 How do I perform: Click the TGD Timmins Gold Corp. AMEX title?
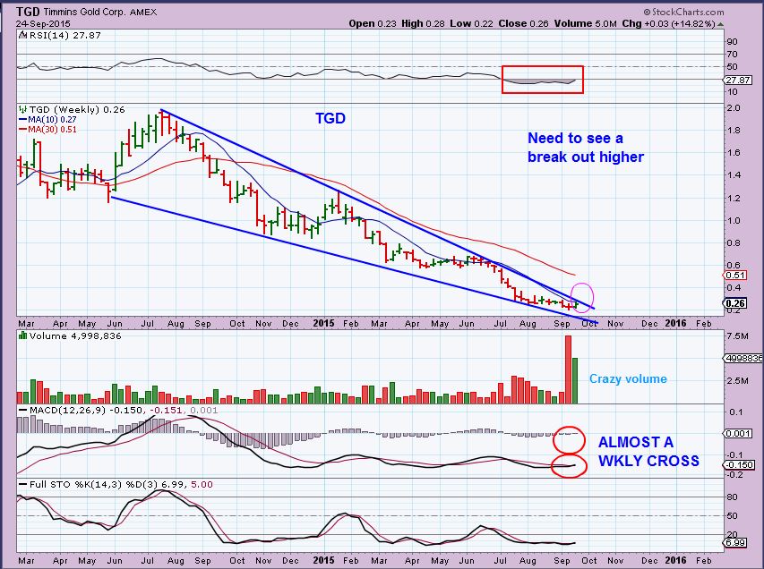pos(86,13)
